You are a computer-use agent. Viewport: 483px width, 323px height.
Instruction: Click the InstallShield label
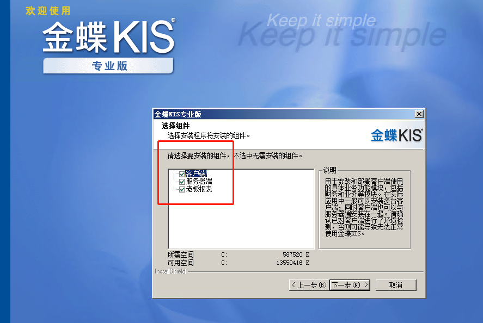170,271
